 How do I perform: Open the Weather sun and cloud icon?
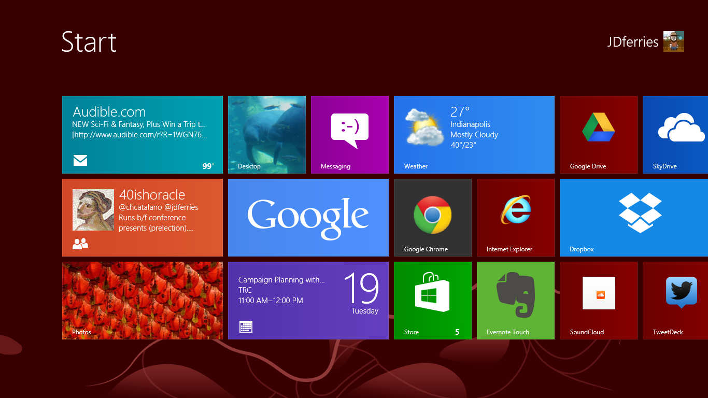[x=424, y=127]
